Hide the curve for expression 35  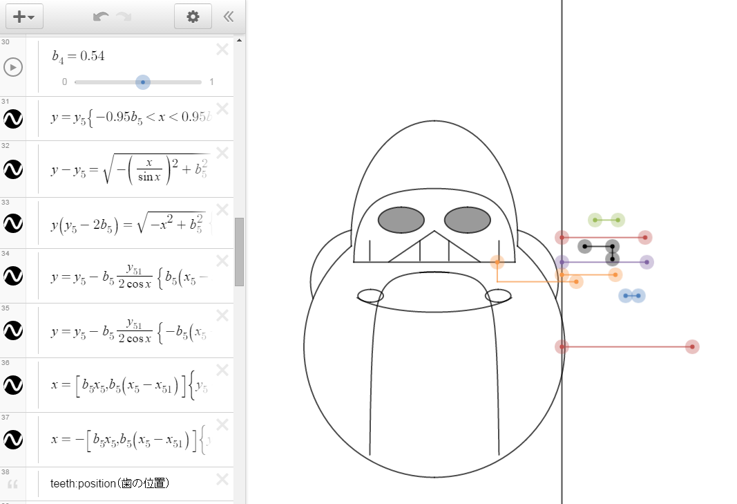tap(13, 331)
